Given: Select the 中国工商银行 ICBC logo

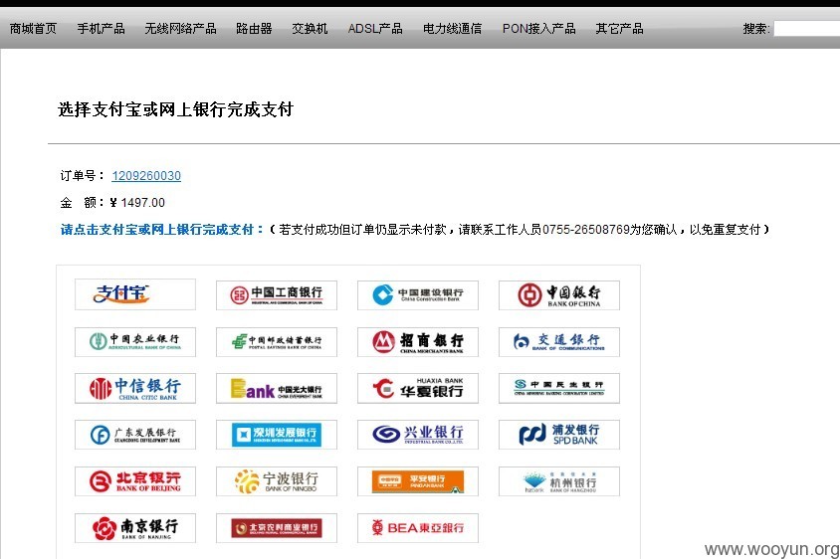Looking at the screenshot, I should (x=277, y=295).
